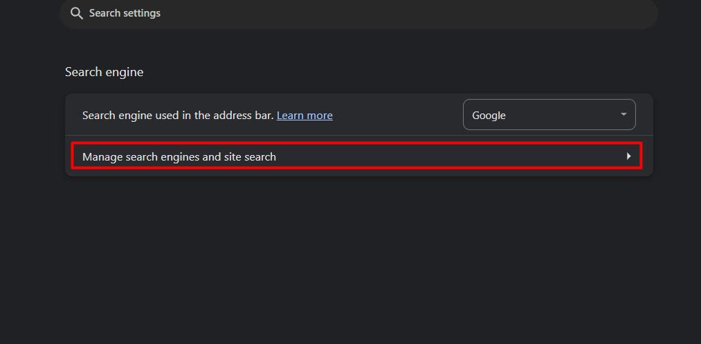
Task: Change the default search engine from Google
Action: point(549,115)
